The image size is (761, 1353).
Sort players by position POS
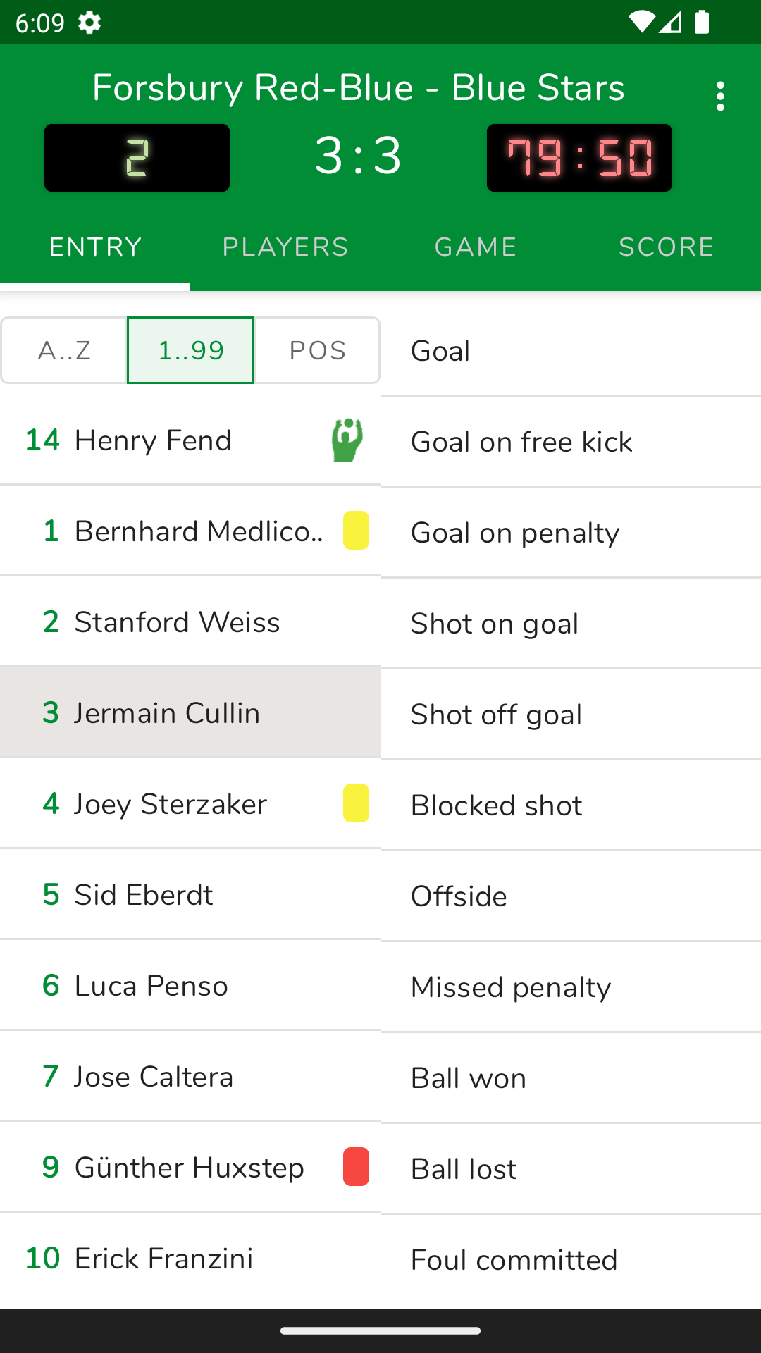pos(317,350)
